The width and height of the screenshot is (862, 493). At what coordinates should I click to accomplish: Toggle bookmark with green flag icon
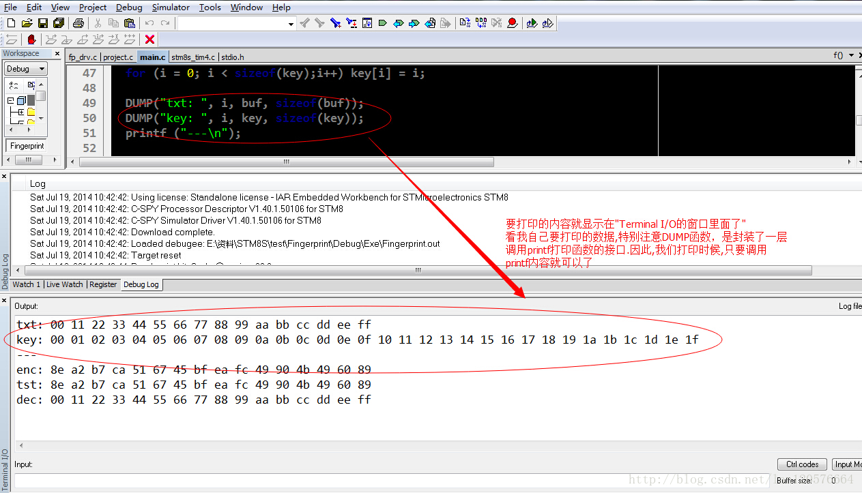382,23
